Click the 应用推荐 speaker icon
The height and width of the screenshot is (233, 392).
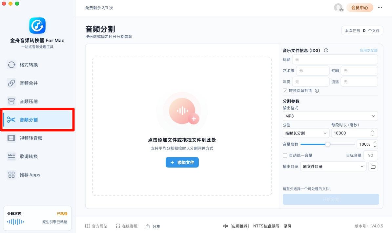225,226
